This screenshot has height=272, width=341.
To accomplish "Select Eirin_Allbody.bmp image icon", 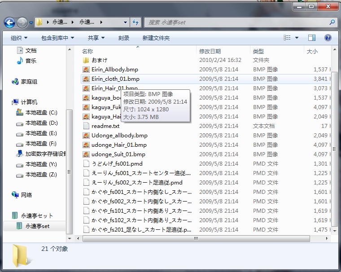I will pyautogui.click(x=86, y=70).
